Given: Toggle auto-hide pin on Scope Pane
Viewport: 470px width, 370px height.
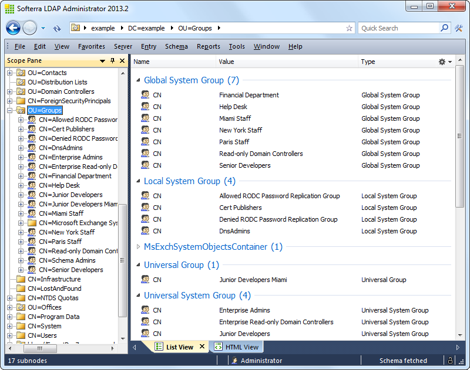Looking at the screenshot, I should 112,60.
